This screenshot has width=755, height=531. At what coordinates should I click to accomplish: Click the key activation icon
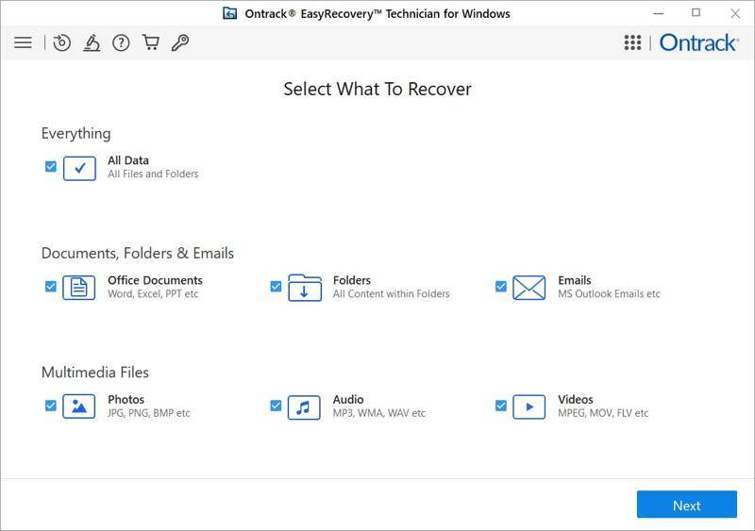tap(180, 42)
